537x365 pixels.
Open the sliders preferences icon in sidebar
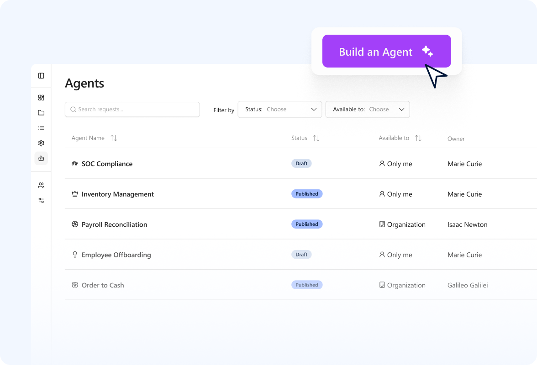pyautogui.click(x=41, y=200)
